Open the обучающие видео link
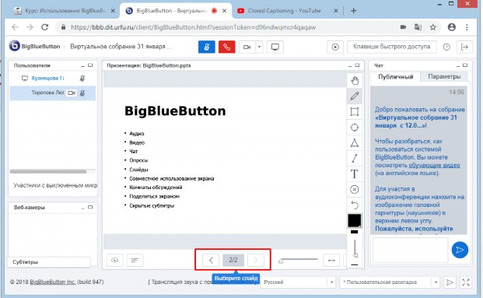The image size is (483, 298). [x=434, y=165]
